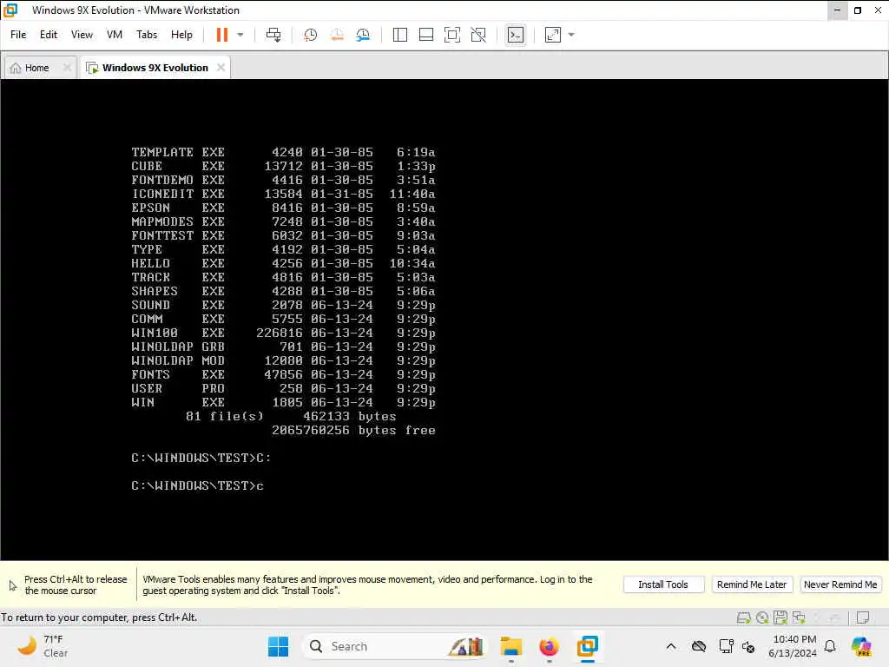Open the File menu

pos(18,35)
